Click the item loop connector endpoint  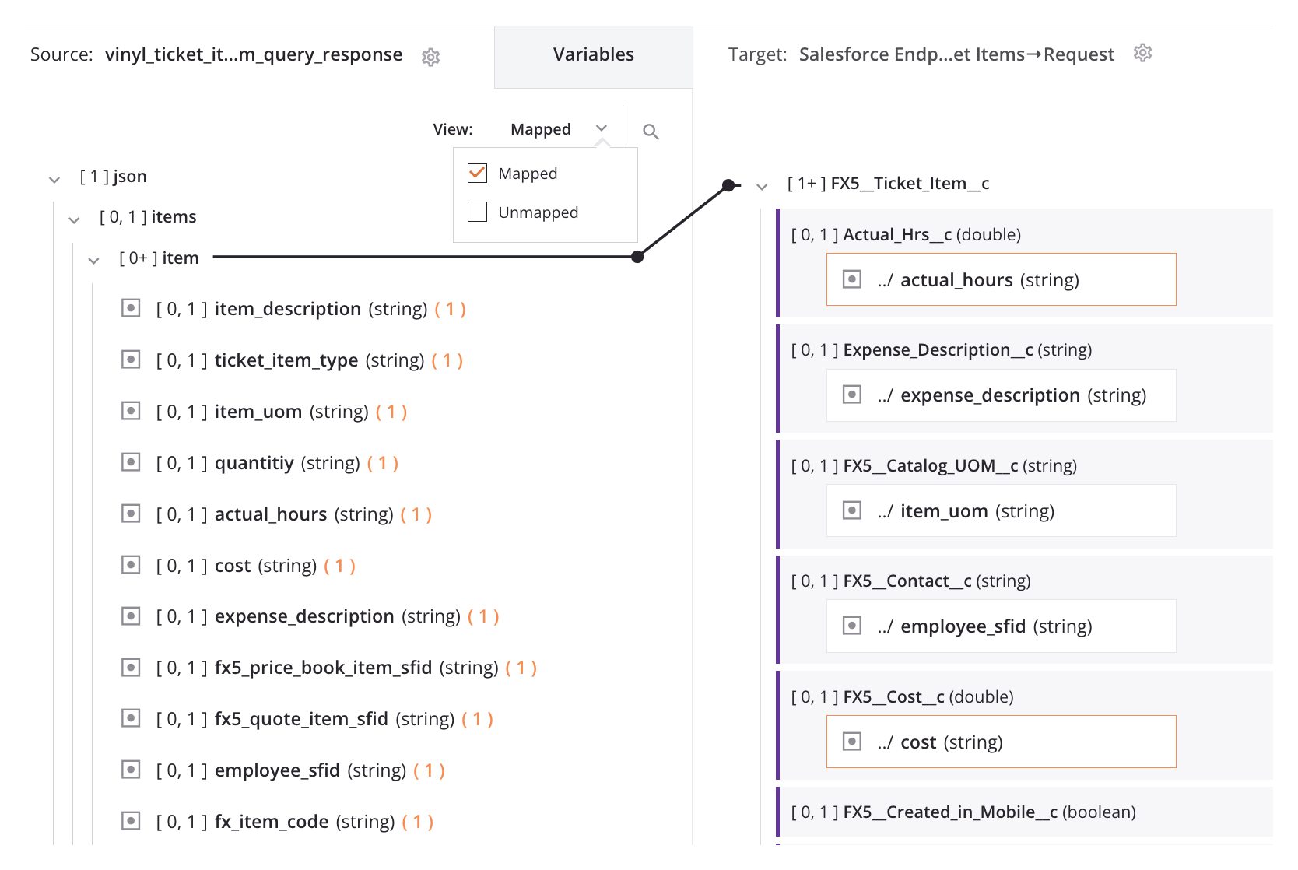637,257
